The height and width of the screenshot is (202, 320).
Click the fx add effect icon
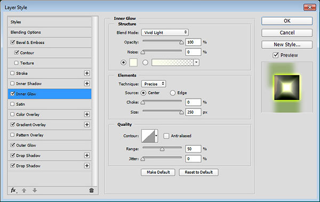tap(13, 190)
